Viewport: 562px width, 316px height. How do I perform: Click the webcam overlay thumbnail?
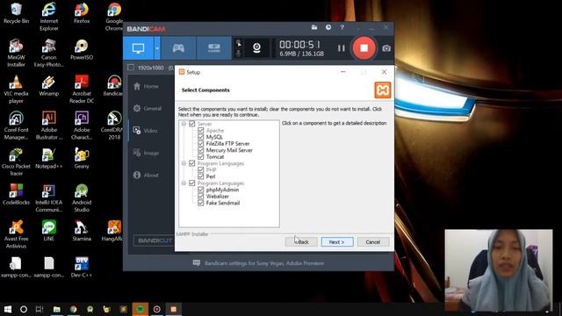click(499, 270)
